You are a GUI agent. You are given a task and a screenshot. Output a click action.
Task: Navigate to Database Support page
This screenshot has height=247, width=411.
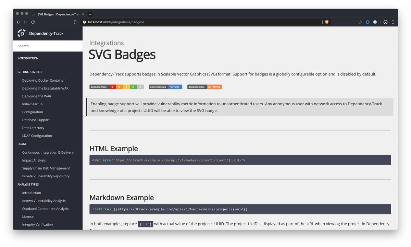[36, 120]
